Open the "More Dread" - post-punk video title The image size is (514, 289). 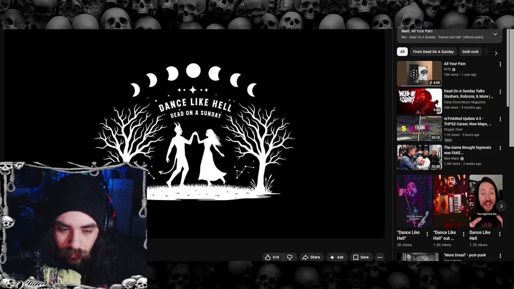click(x=465, y=255)
